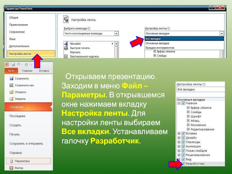Toggle the Главная checkbox
Screen dimensions: 232x174
(183, 103)
